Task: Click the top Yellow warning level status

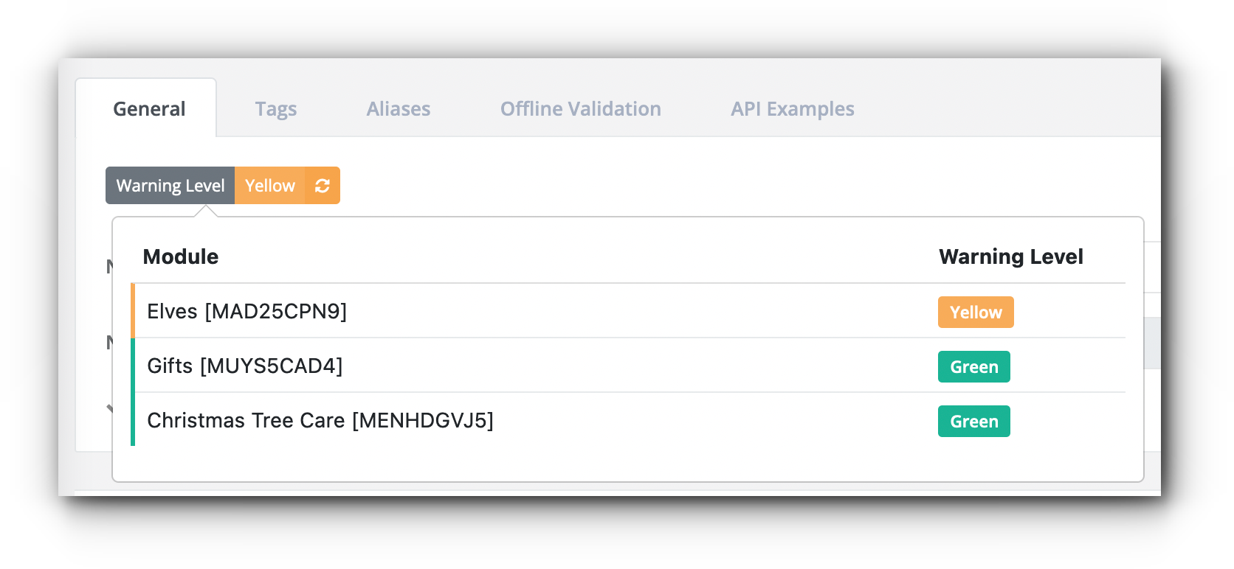Action: (270, 186)
